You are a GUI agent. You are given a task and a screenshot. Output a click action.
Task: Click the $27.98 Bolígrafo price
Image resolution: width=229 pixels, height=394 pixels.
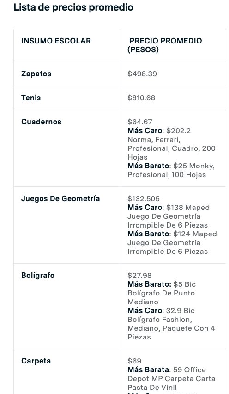point(139,275)
